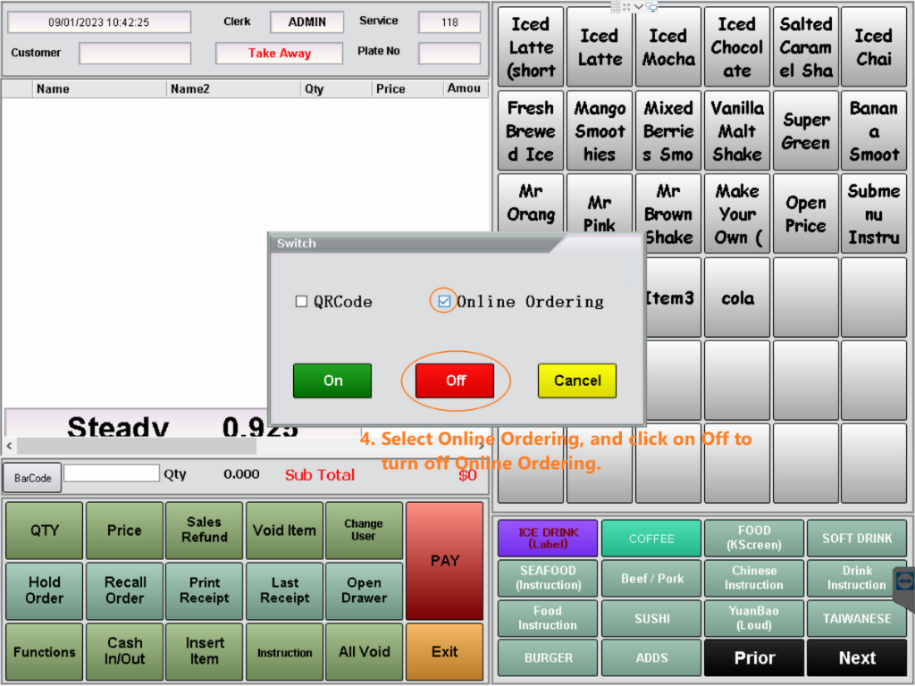Click the grid keypad icon in top toolbar
The image size is (915, 686).
[615, 7]
